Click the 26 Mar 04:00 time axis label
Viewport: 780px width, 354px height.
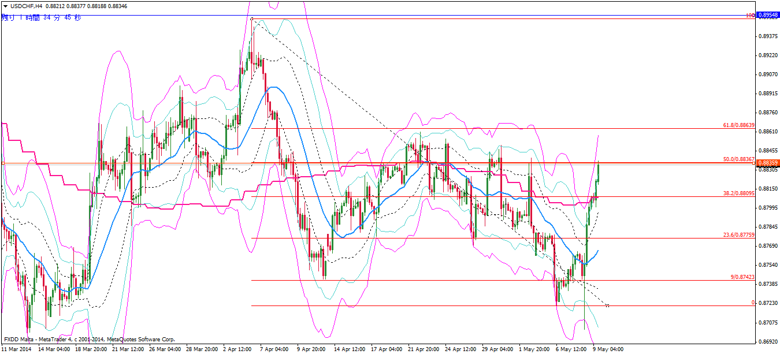click(165, 349)
